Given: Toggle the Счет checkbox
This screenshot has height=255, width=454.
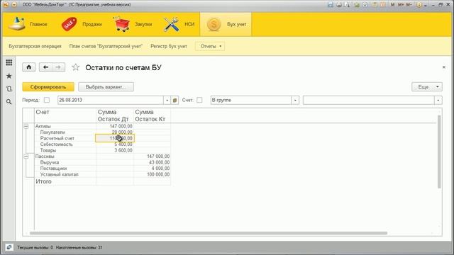Looking at the screenshot, I should [x=199, y=100].
